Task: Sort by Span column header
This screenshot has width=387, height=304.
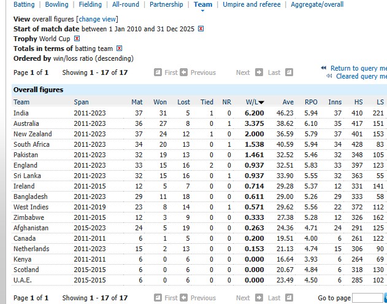Action: coord(81,102)
